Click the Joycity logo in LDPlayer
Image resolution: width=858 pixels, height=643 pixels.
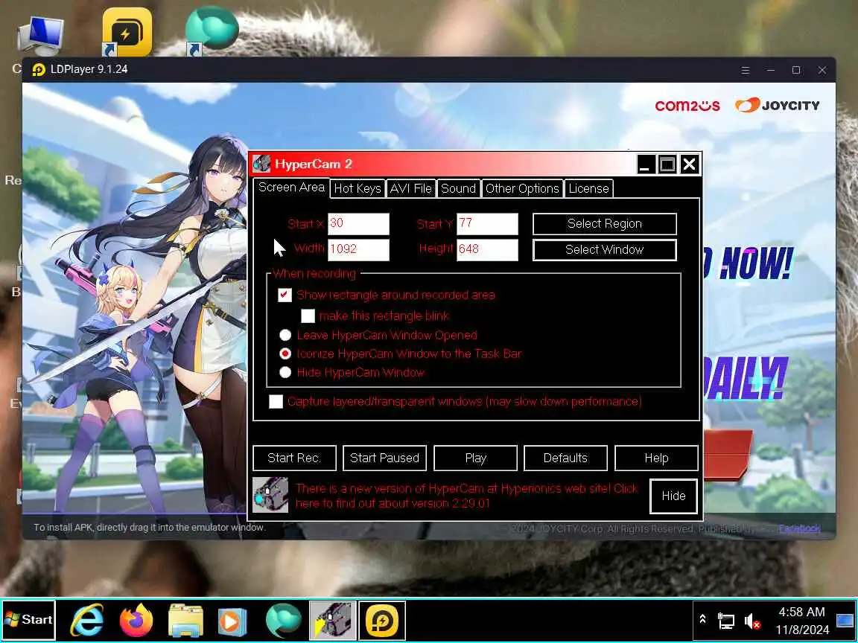pos(777,104)
